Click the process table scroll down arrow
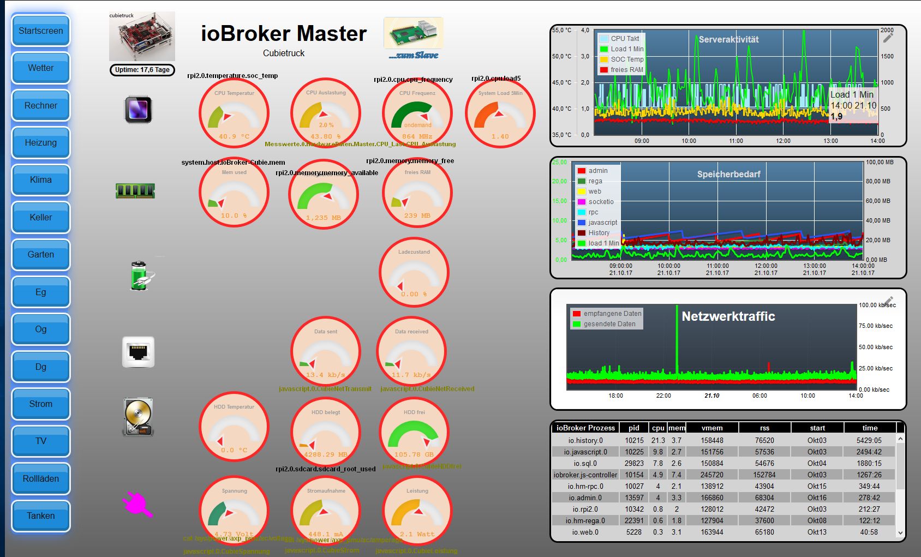The height and width of the screenshot is (557, 921). (900, 533)
